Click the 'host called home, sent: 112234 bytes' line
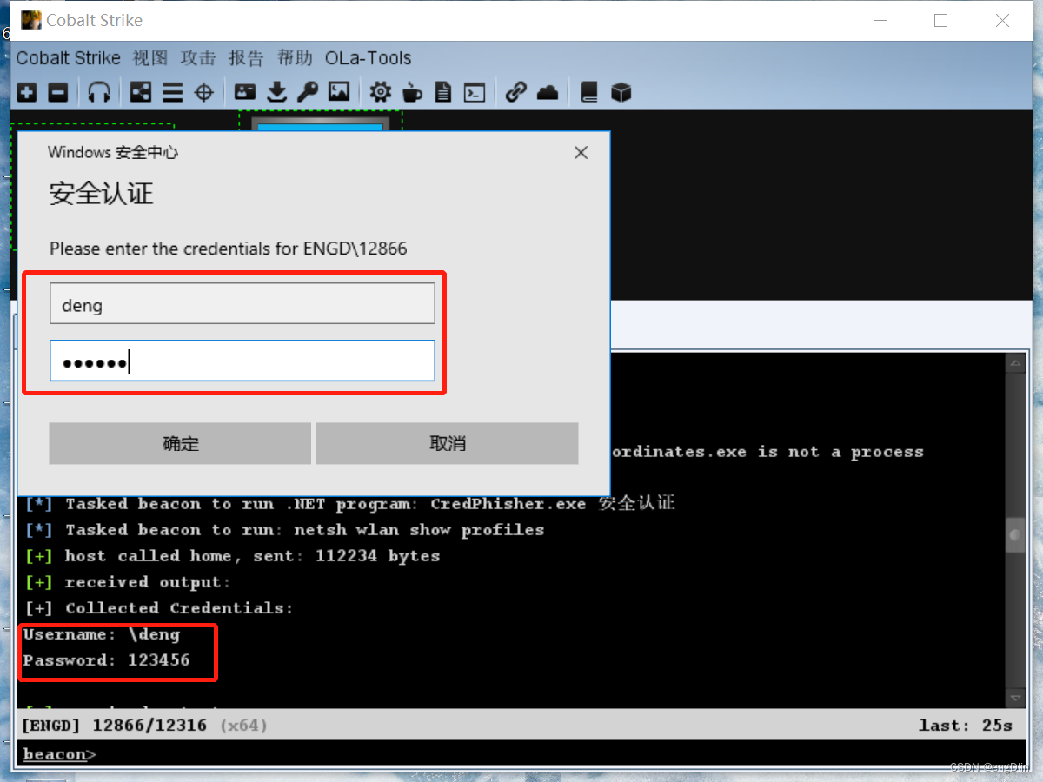The height and width of the screenshot is (782, 1043). (x=232, y=556)
